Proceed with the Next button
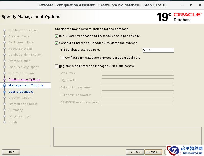This screenshot has width=204, height=156. (153, 152)
